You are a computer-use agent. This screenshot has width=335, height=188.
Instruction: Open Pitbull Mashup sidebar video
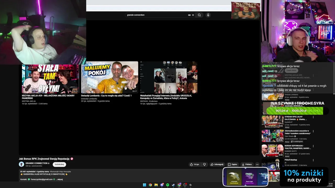point(272,164)
